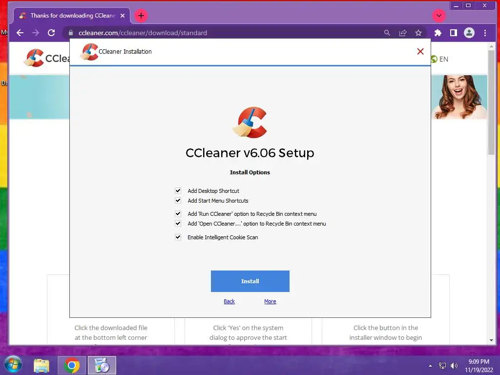
Task: Click the page vertical scrollbar thumb
Action: click(x=491, y=102)
